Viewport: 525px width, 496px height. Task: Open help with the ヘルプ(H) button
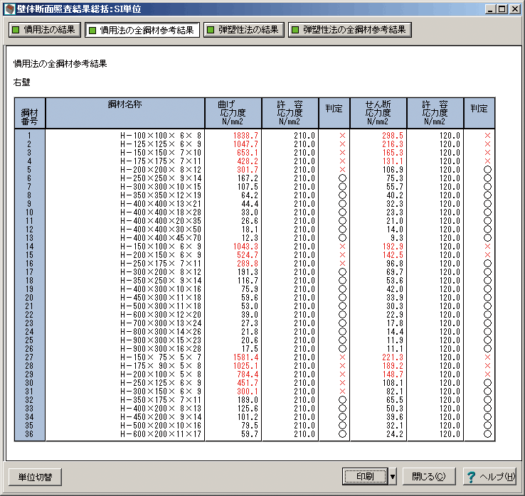(x=490, y=476)
